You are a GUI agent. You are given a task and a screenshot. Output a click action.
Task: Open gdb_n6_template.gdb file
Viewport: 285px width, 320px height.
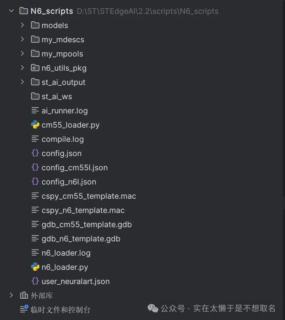pos(81,239)
